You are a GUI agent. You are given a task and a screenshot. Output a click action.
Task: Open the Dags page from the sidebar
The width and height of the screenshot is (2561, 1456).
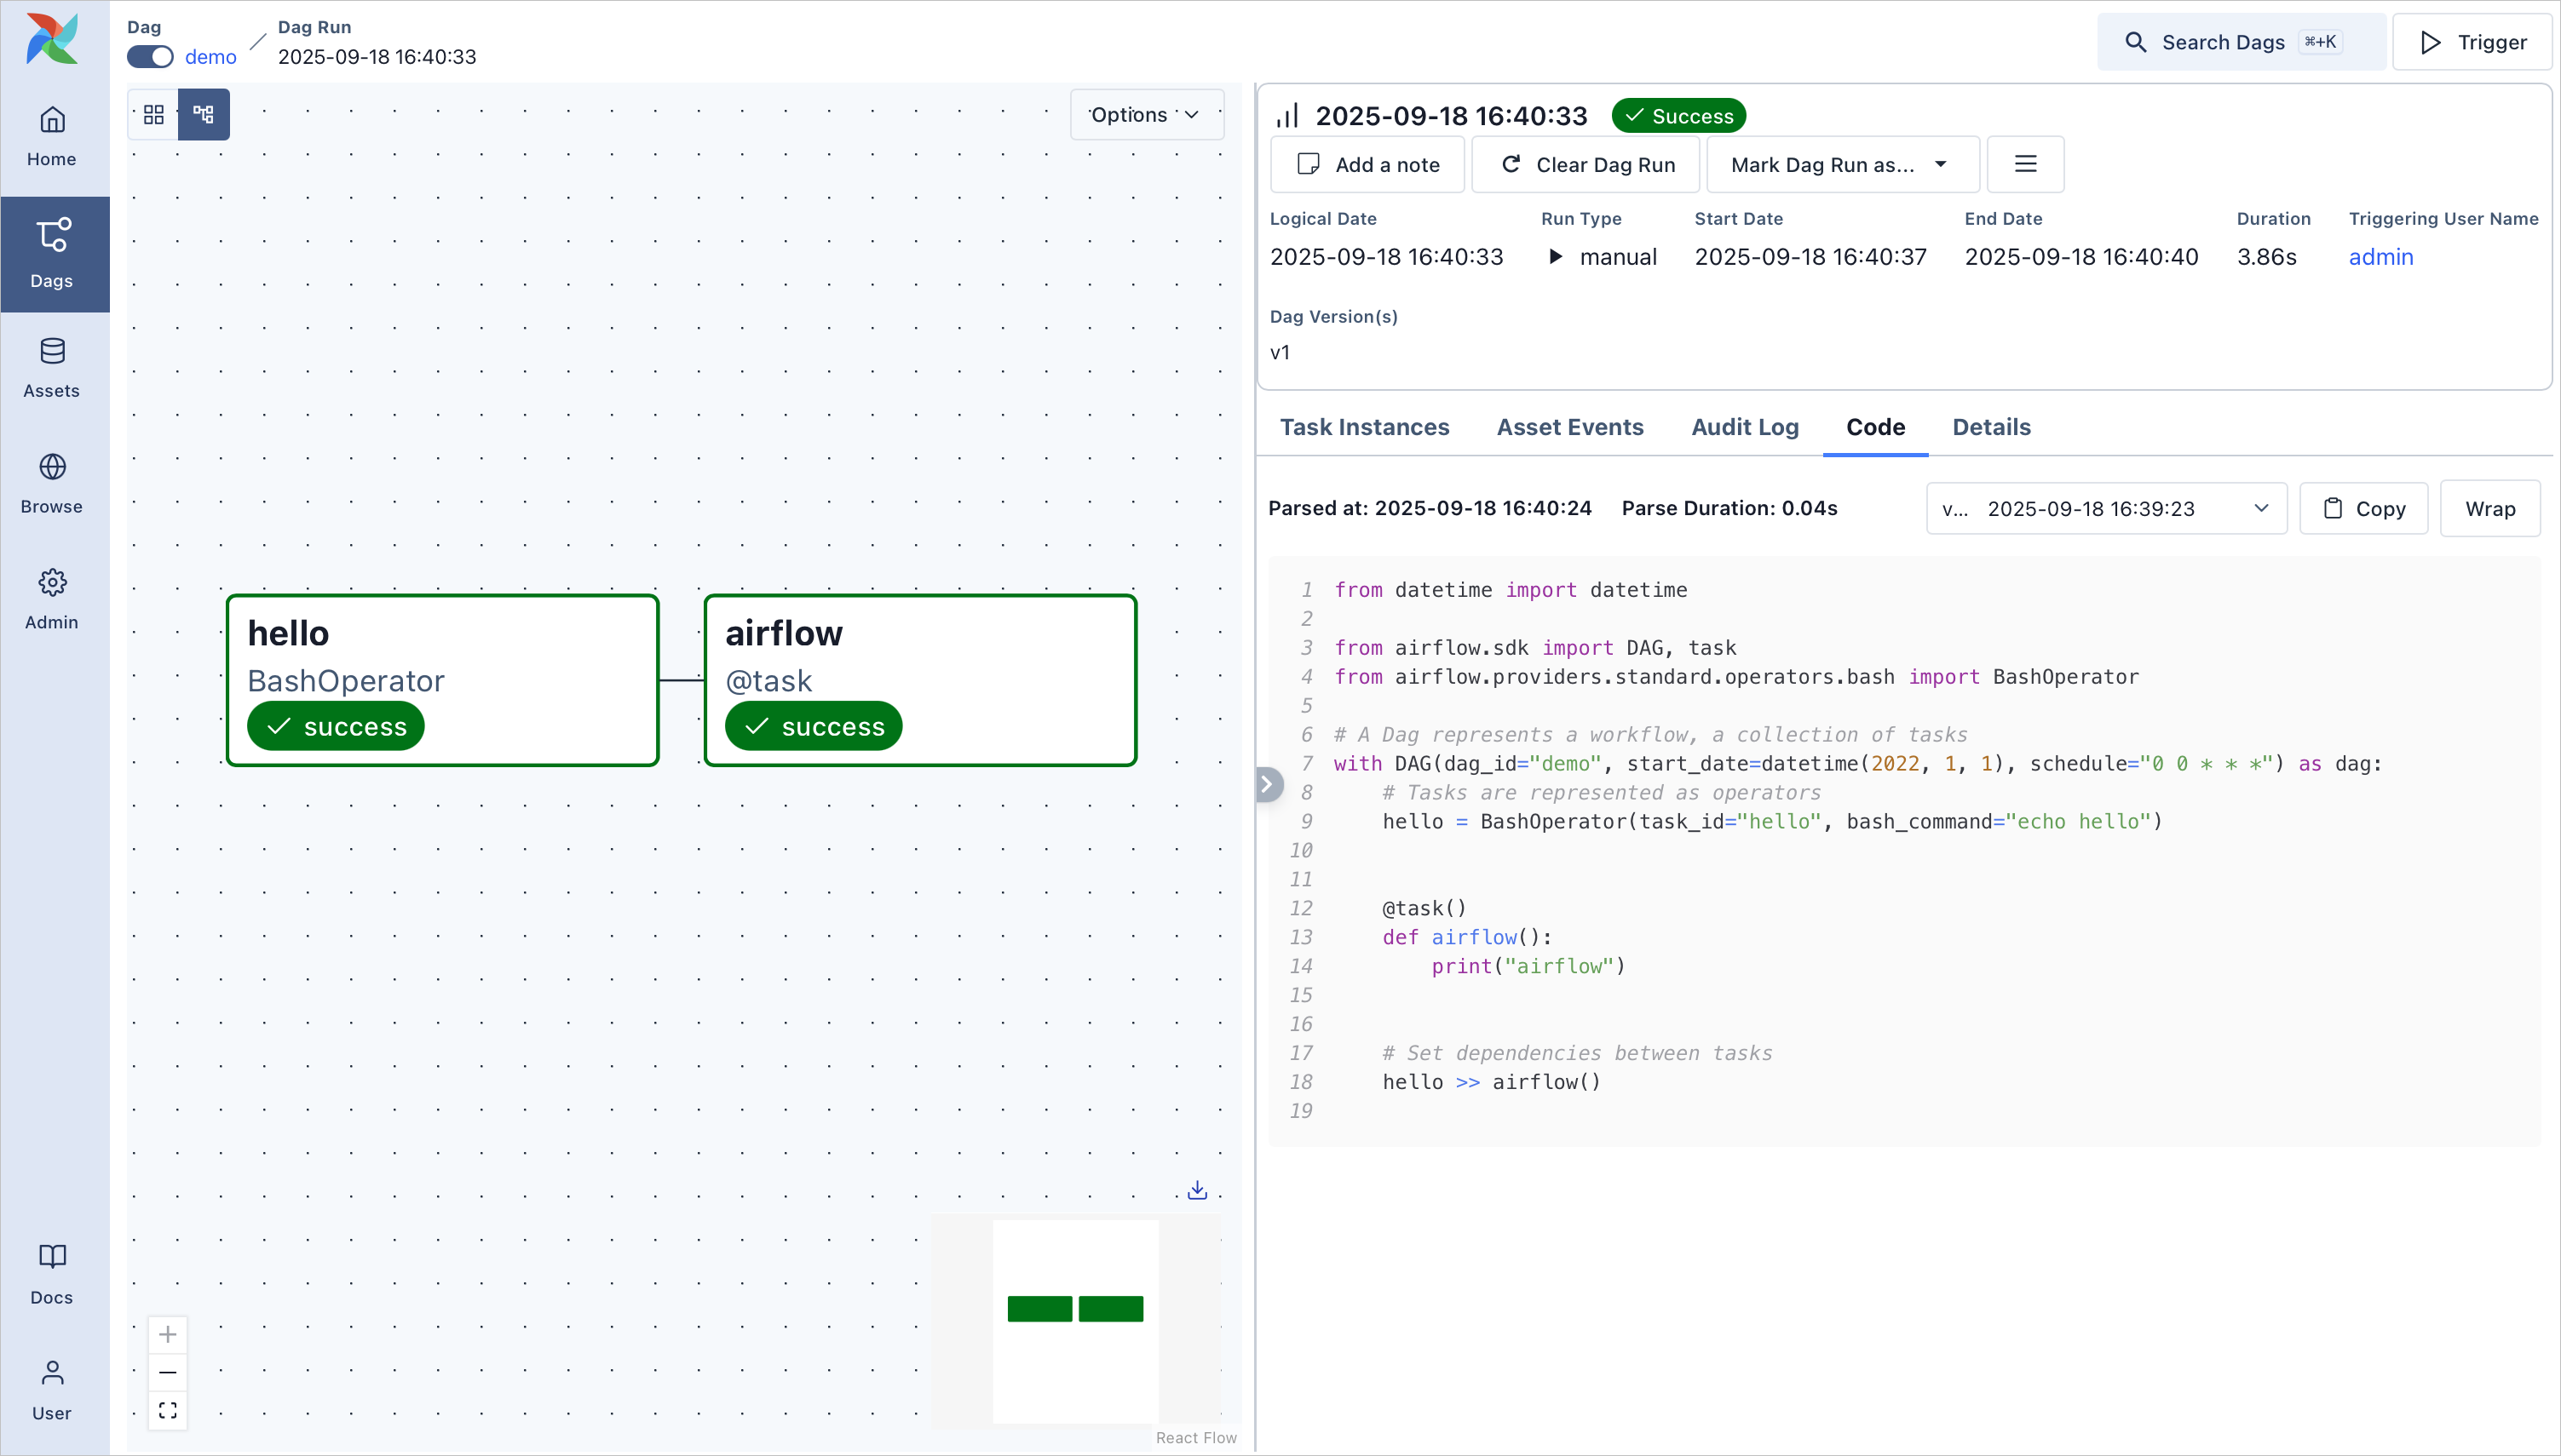click(x=52, y=253)
